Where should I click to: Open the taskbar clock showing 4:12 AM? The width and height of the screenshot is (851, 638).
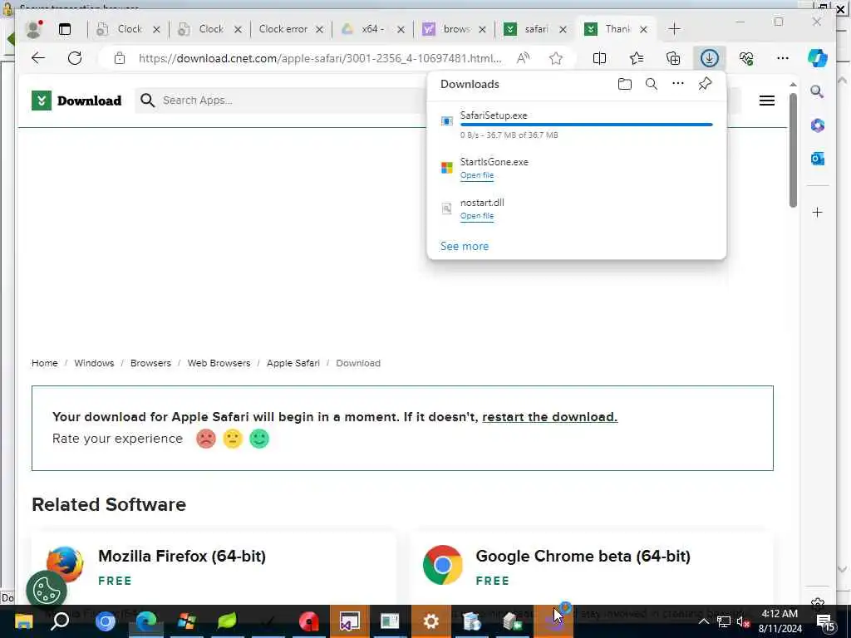coord(780,621)
